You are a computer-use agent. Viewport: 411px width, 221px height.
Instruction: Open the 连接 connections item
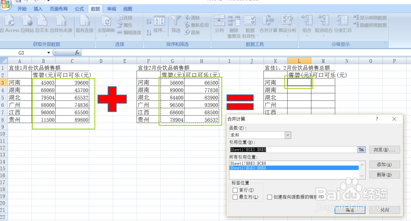(125, 18)
